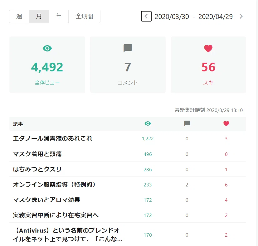Click the heart icon above 56

pyautogui.click(x=208, y=49)
